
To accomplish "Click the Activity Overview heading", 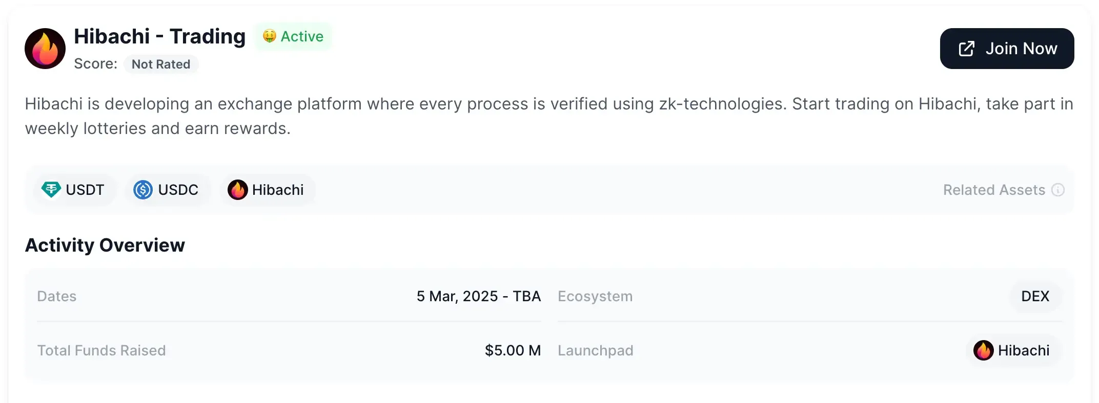I will [105, 245].
